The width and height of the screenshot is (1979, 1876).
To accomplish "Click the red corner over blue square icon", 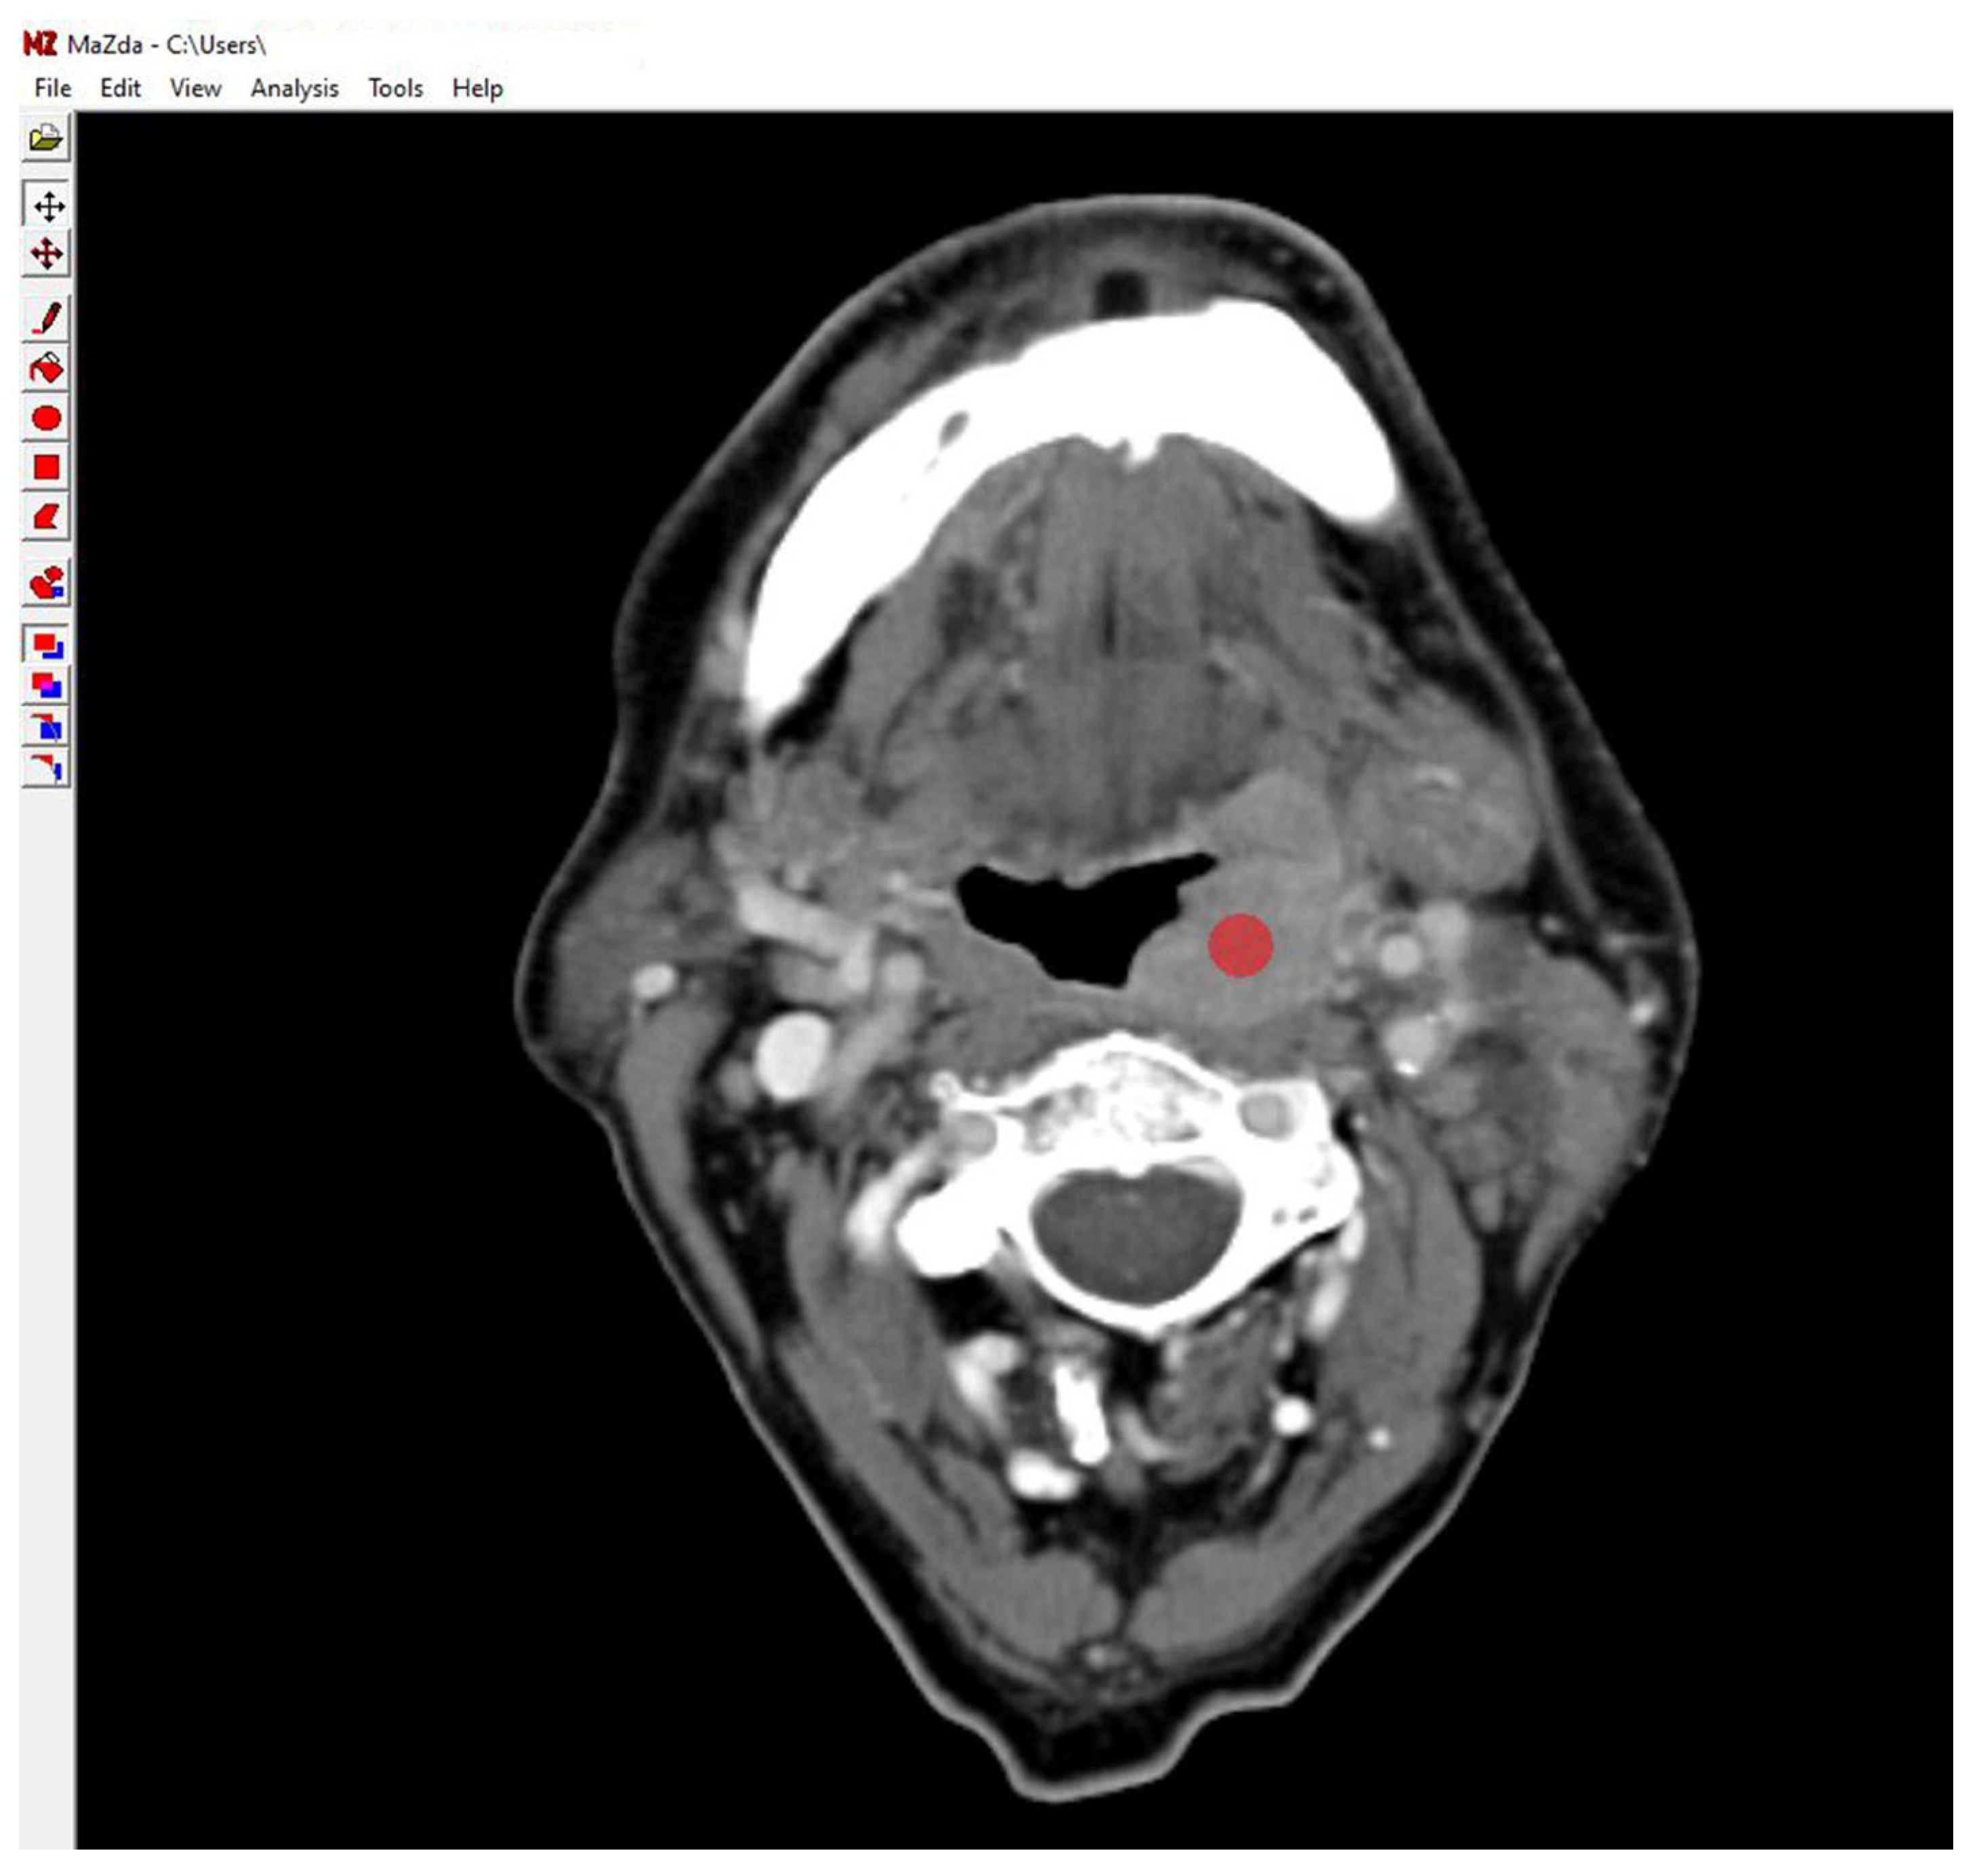I will point(46,727).
